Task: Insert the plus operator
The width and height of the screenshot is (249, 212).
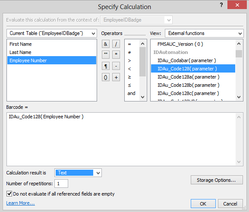Action: 116,77
